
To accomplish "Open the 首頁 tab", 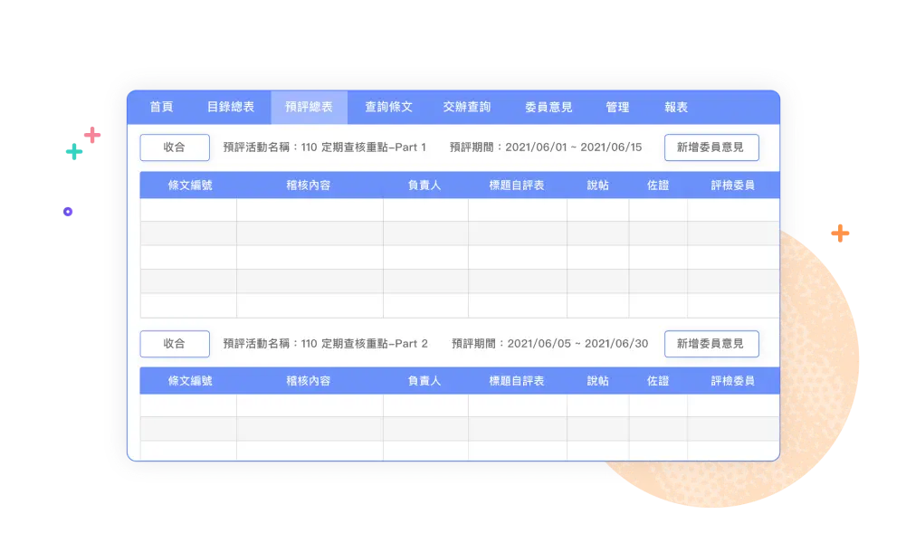I will pyautogui.click(x=161, y=107).
